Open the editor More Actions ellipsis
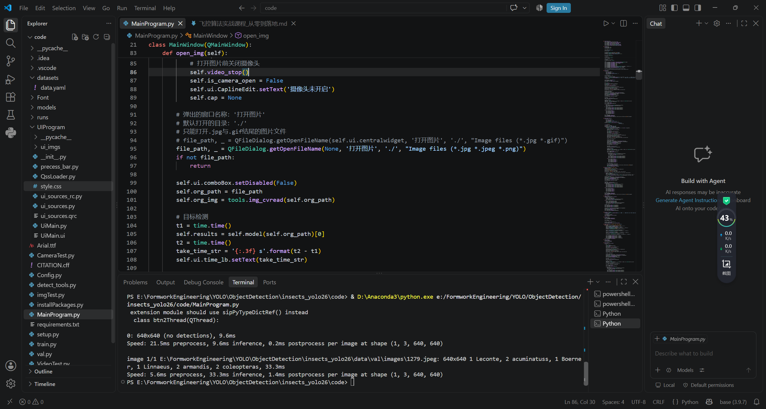 coord(635,23)
